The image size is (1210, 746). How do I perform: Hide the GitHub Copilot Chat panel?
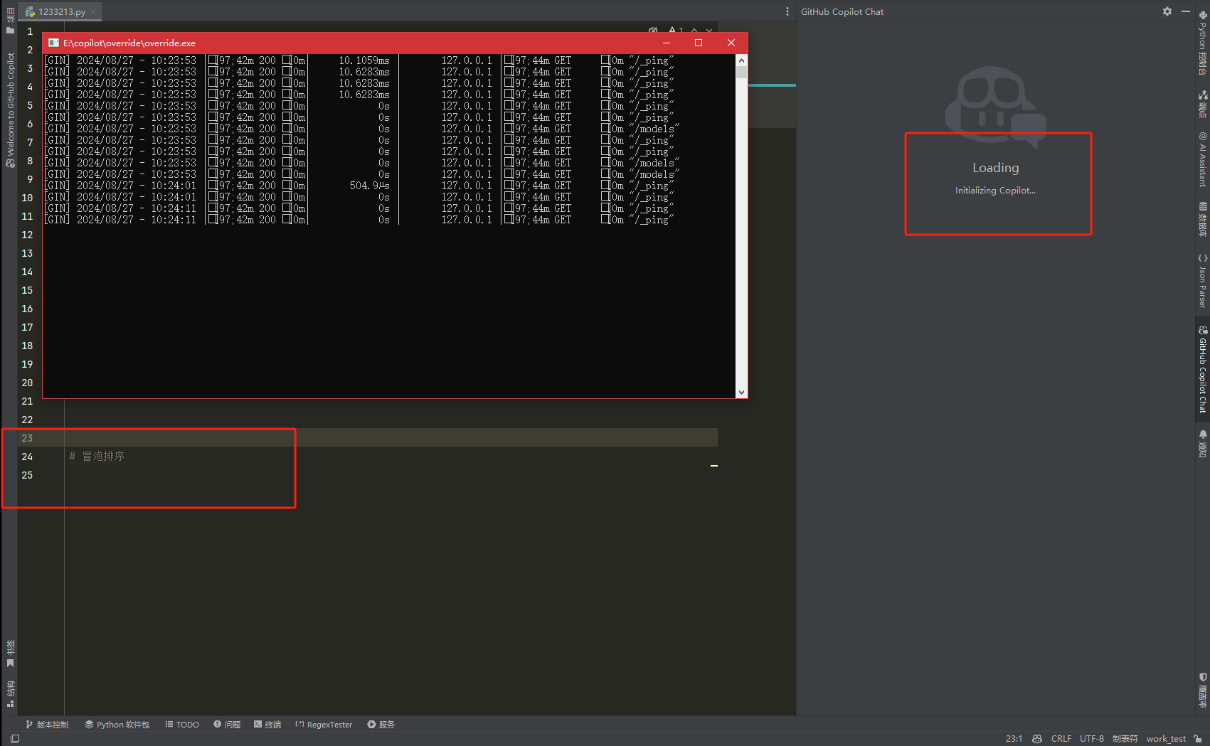pos(1186,11)
